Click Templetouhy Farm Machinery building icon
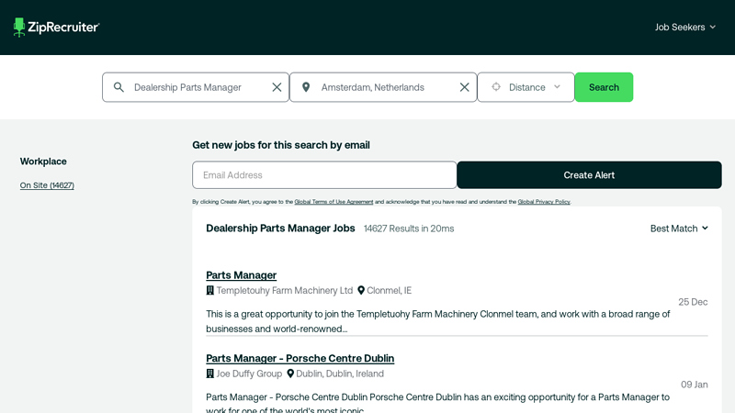The height and width of the screenshot is (413, 735). tap(210, 290)
